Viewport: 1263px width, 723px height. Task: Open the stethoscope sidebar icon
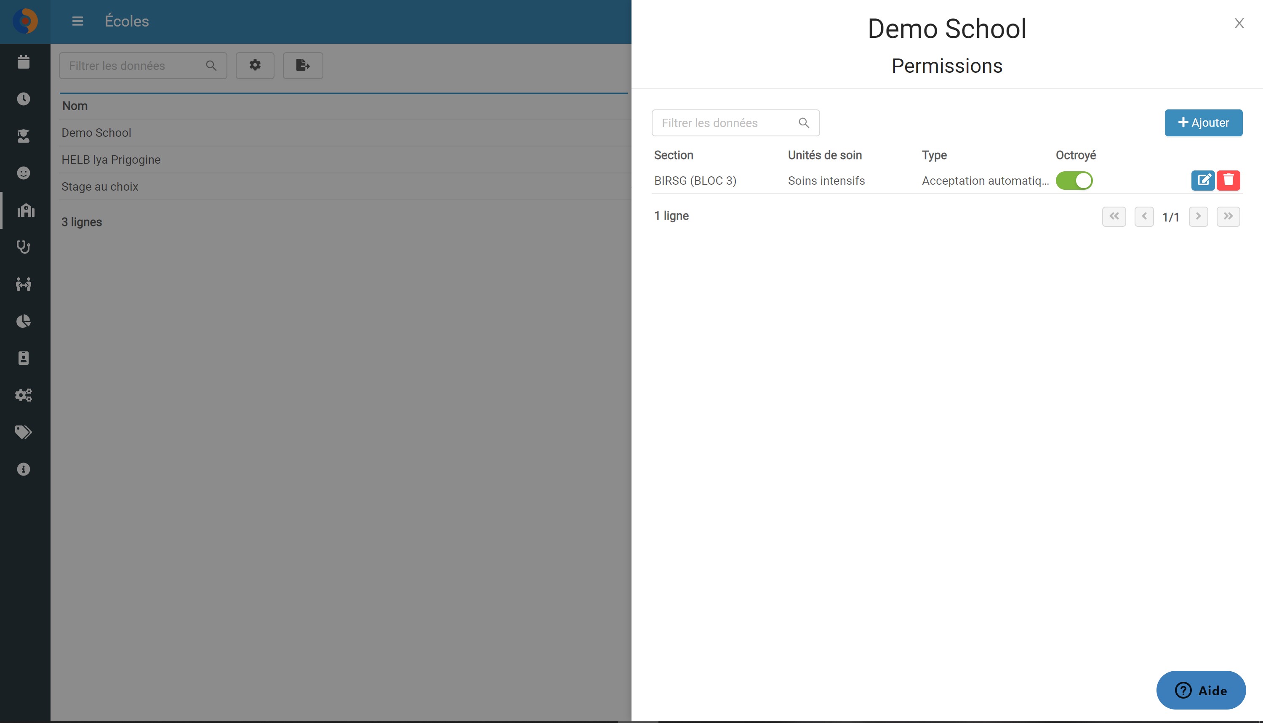pyautogui.click(x=23, y=247)
